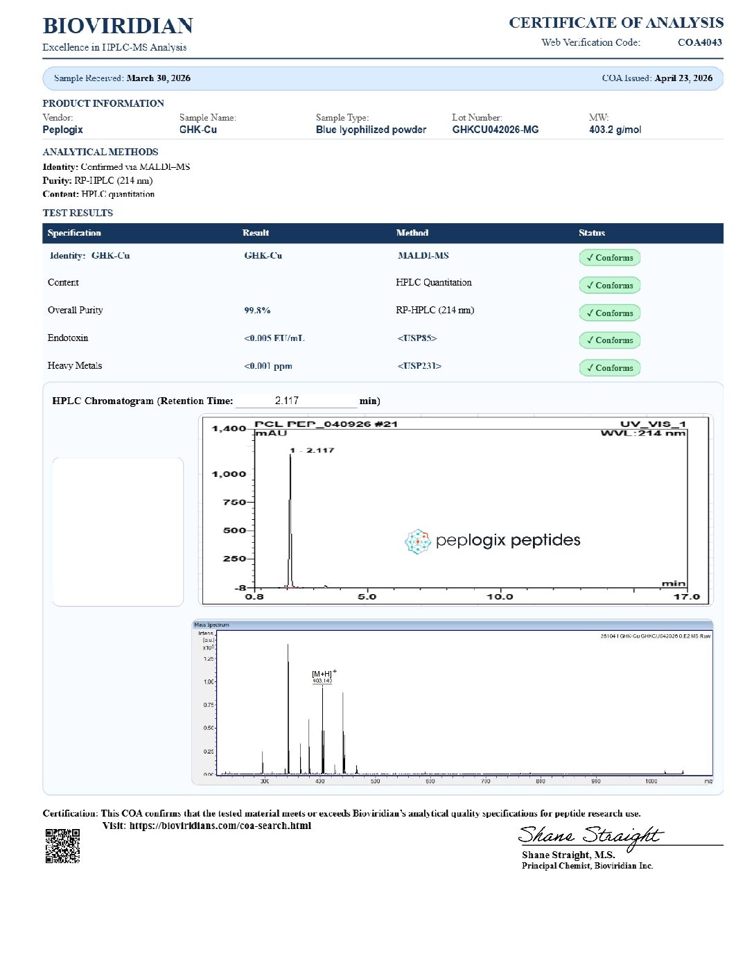Click the <0.001 ppm heavy metals result
Screen dimensions: 754x976
(x=268, y=366)
